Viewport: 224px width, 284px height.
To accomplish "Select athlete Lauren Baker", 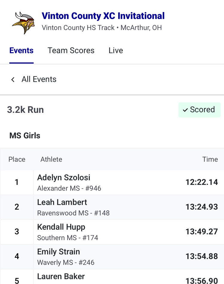I will (x=61, y=277).
